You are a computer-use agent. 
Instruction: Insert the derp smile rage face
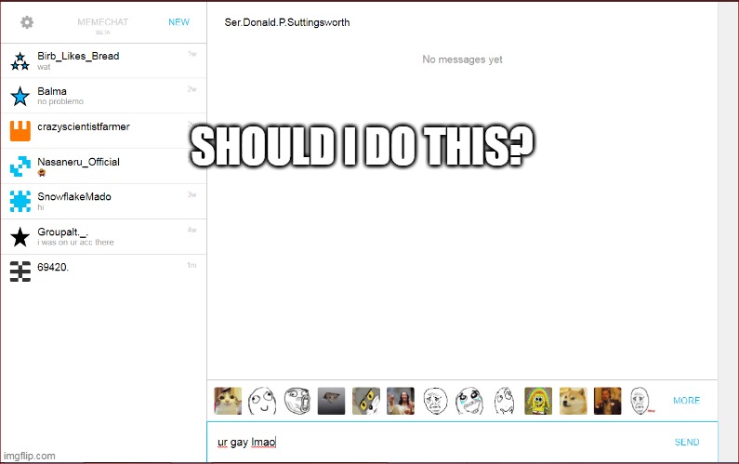pos(262,401)
